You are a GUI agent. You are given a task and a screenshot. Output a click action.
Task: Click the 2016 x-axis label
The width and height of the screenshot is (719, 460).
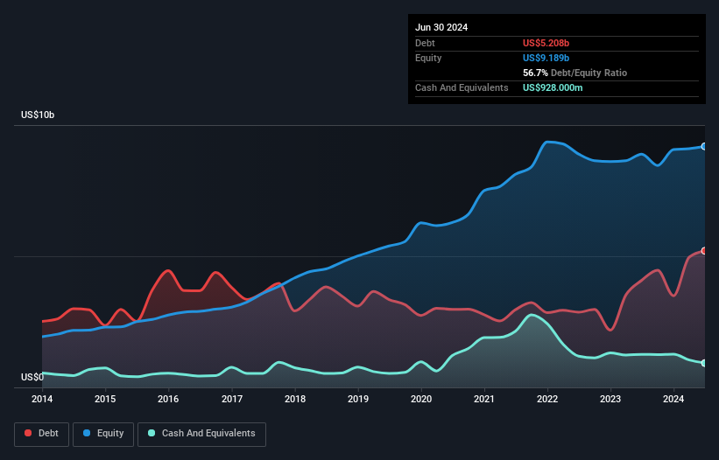(168, 399)
